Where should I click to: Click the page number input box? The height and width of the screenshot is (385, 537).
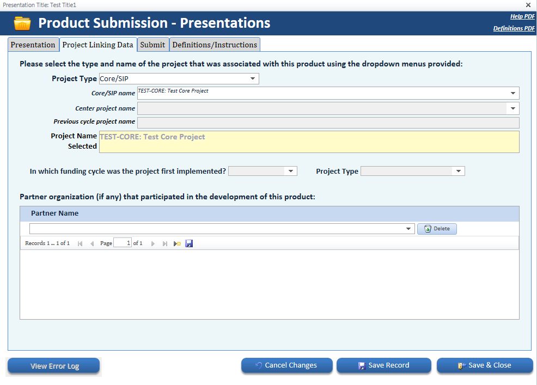(123, 243)
